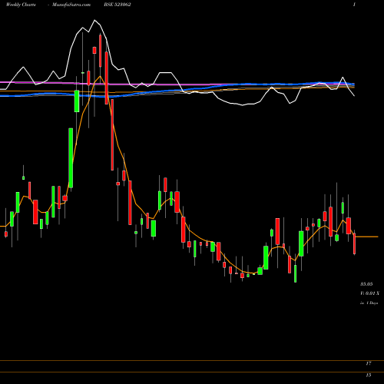Click the 'V: 0.01 X' volume text
This screenshot has width=384, height=384.
tap(370, 293)
